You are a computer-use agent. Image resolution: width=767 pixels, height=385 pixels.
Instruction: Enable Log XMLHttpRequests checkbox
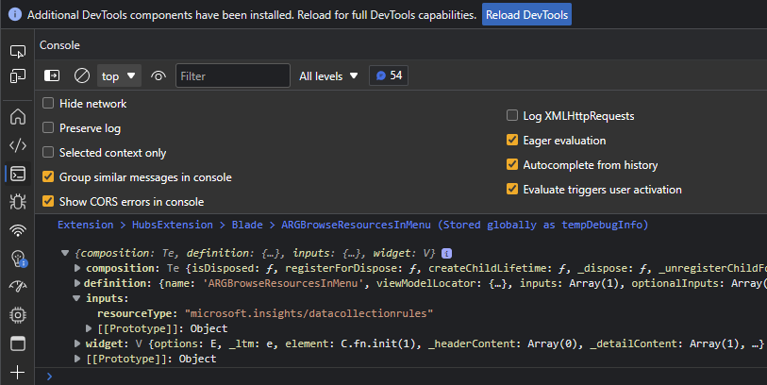(512, 115)
